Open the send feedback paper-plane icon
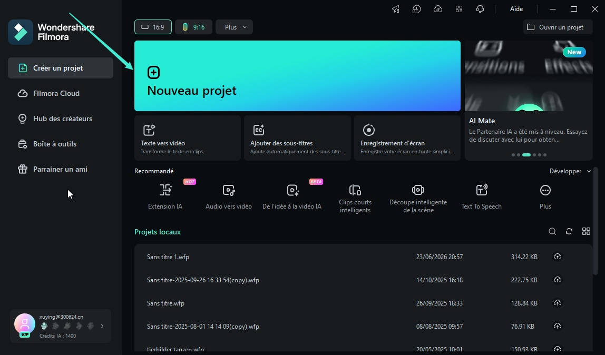 click(395, 9)
